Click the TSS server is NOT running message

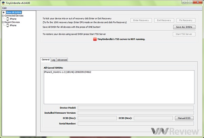point(121,39)
